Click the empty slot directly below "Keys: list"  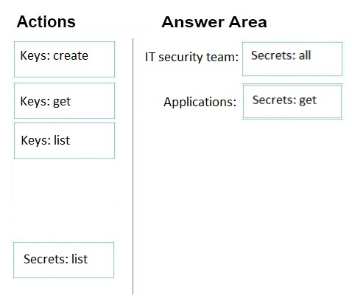click(64, 181)
